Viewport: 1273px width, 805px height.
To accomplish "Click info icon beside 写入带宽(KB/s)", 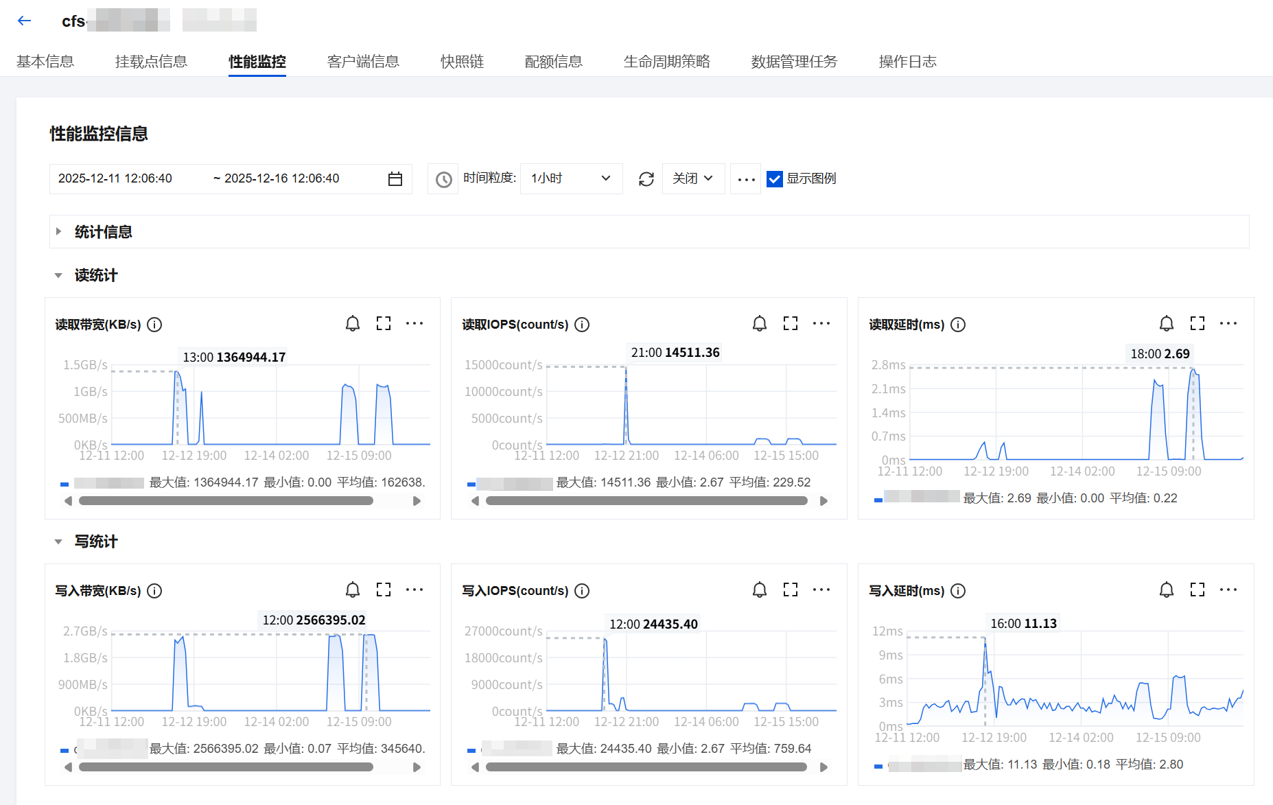I will tap(155, 591).
